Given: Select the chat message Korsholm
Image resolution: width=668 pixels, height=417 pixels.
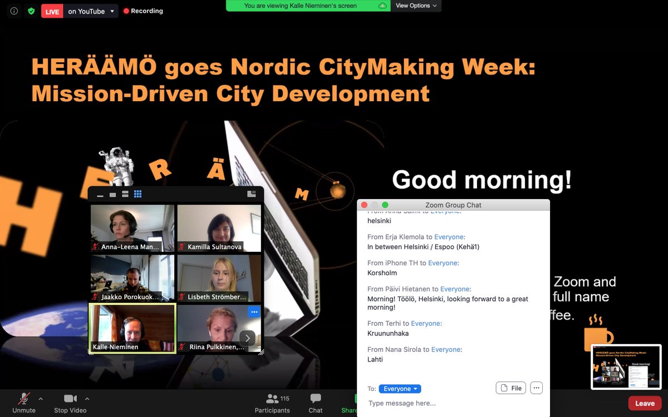Looking at the screenshot, I should (382, 273).
